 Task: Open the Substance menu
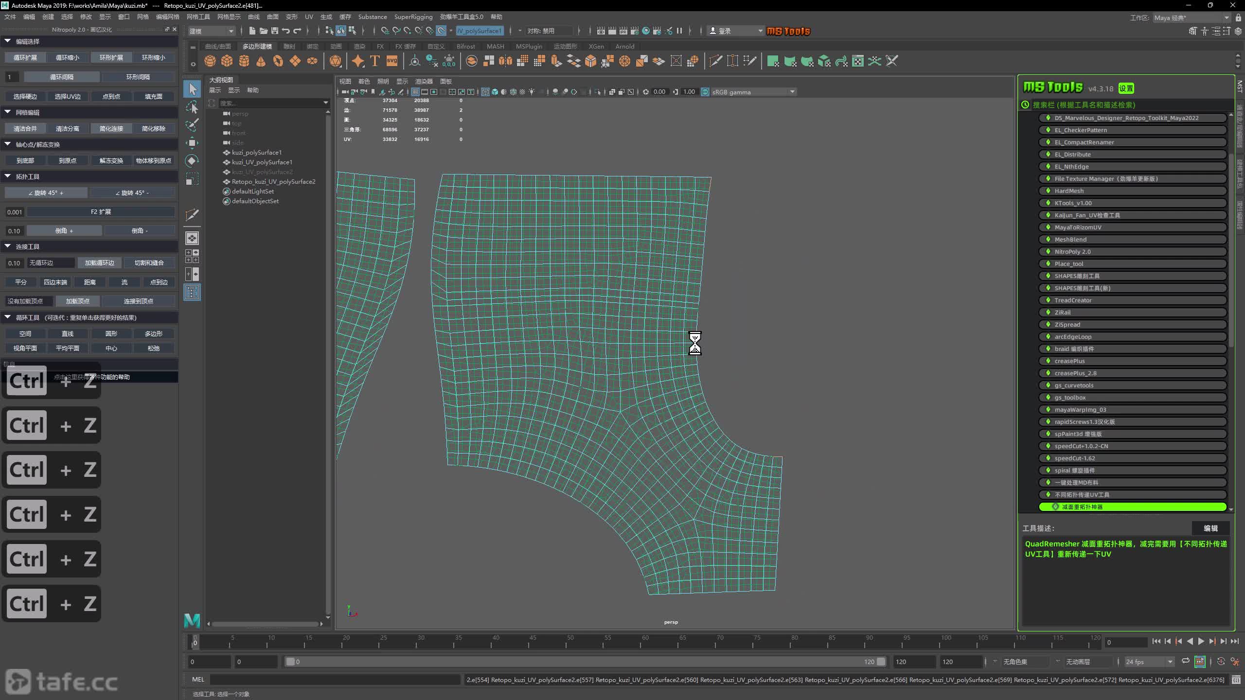(x=373, y=17)
